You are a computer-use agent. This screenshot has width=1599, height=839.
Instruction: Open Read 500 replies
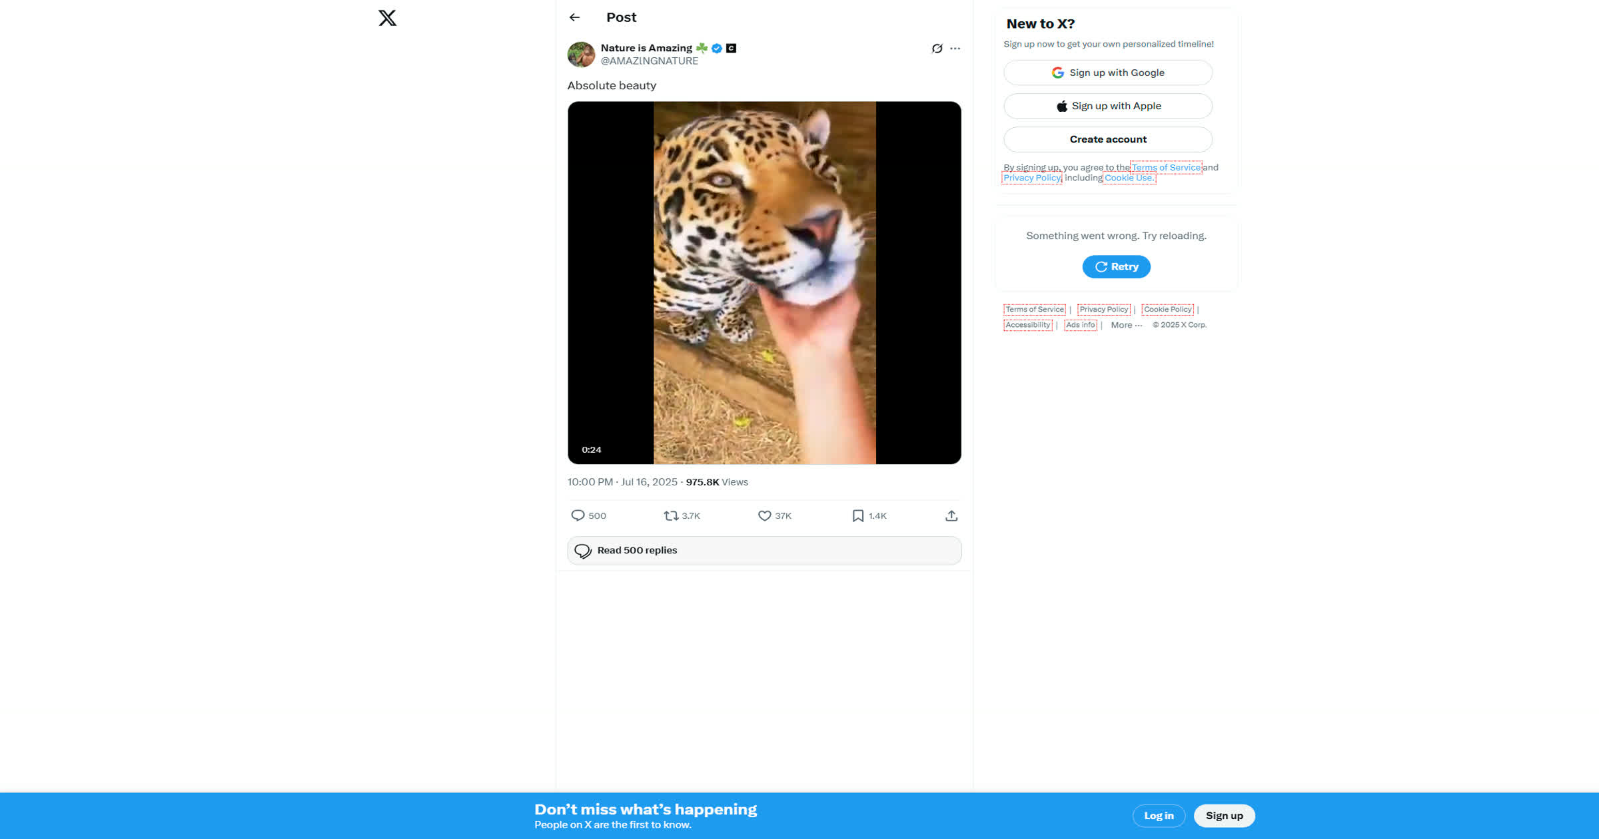(764, 551)
